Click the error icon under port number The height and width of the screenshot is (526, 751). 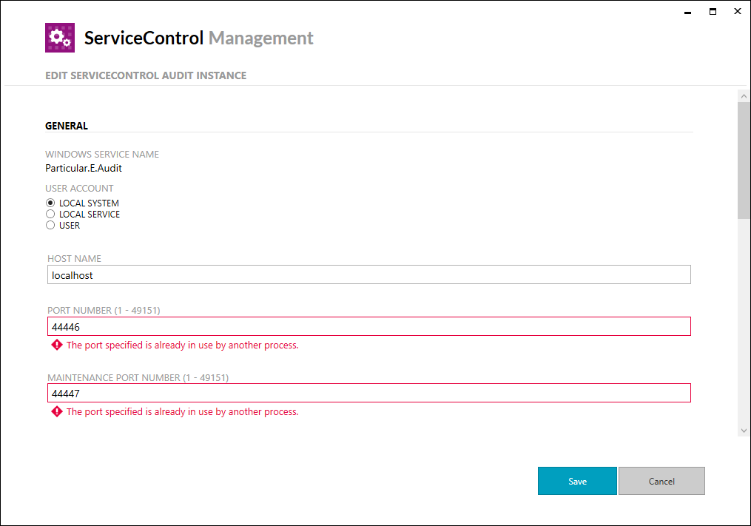57,345
